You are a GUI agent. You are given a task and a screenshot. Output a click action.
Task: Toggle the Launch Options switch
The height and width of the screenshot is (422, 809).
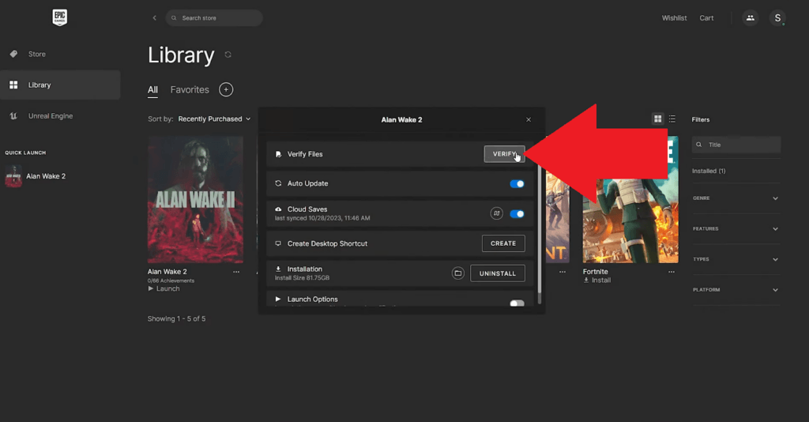517,303
